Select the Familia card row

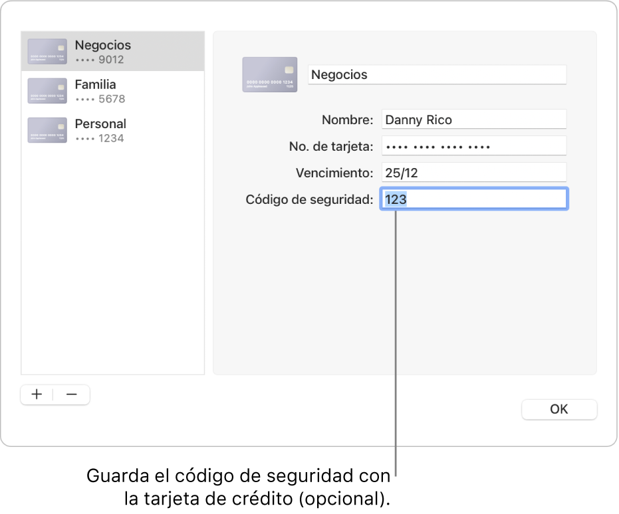click(x=113, y=91)
